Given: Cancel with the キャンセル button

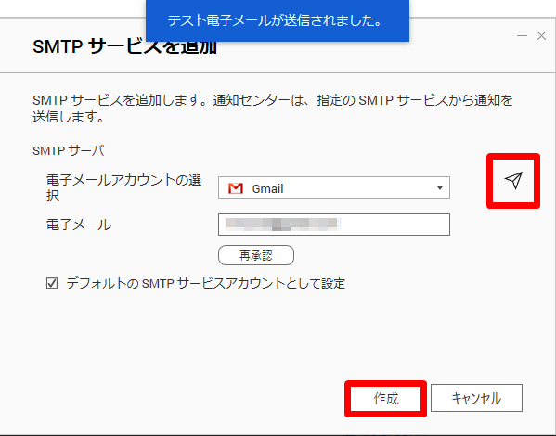Looking at the screenshot, I should 476,398.
